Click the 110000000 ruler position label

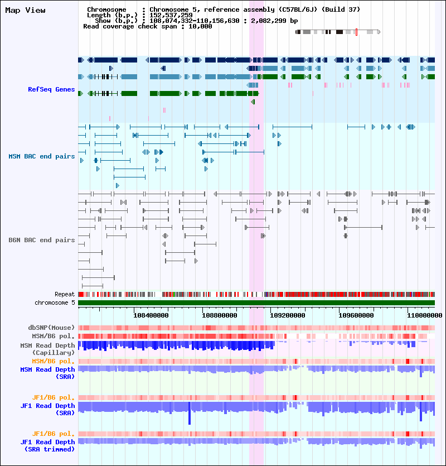[425, 315]
